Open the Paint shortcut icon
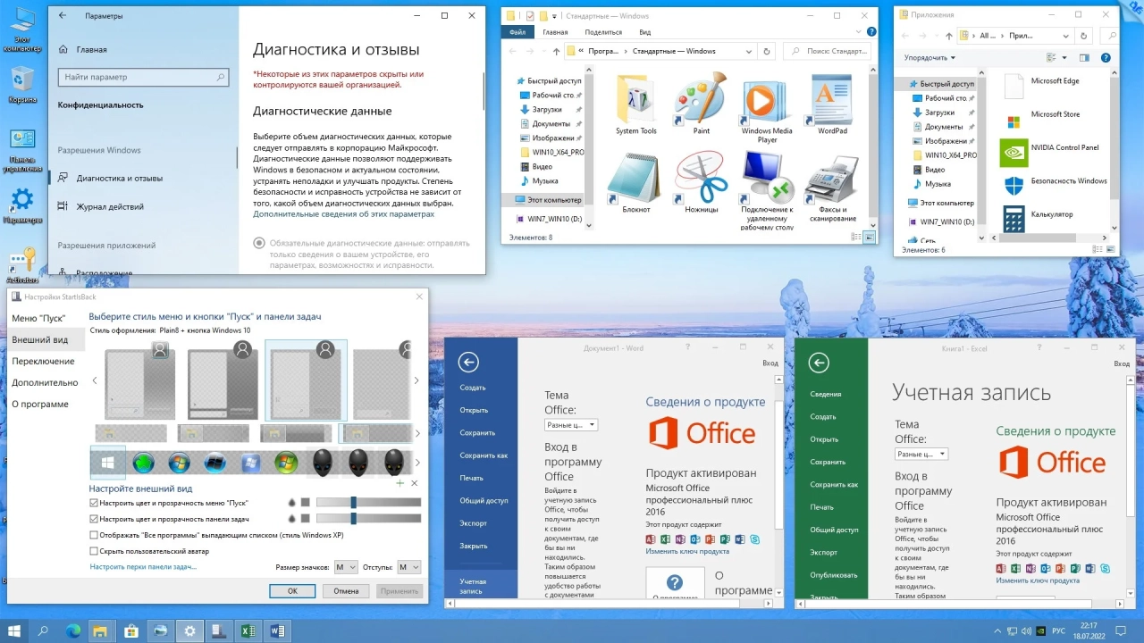This screenshot has width=1144, height=643. (x=701, y=98)
